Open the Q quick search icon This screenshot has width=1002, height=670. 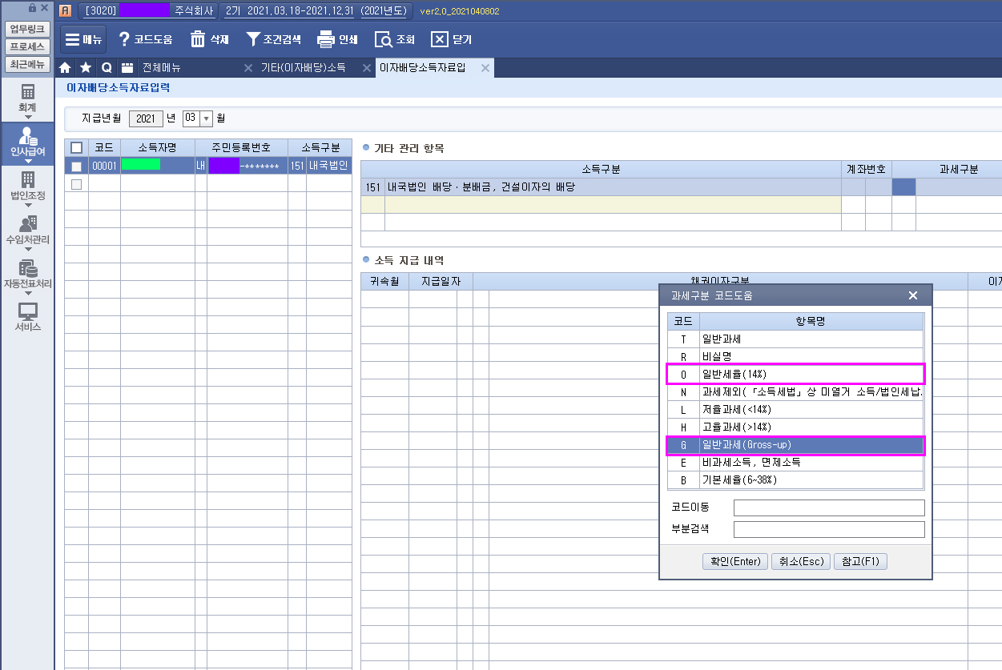pyautogui.click(x=106, y=68)
